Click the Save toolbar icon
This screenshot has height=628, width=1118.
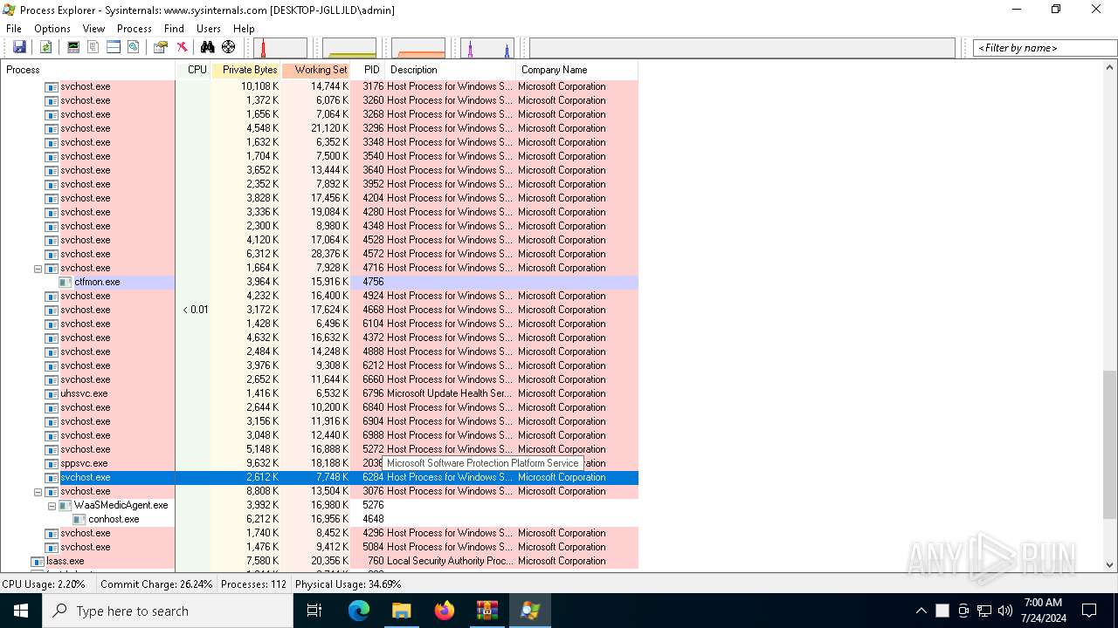point(19,47)
